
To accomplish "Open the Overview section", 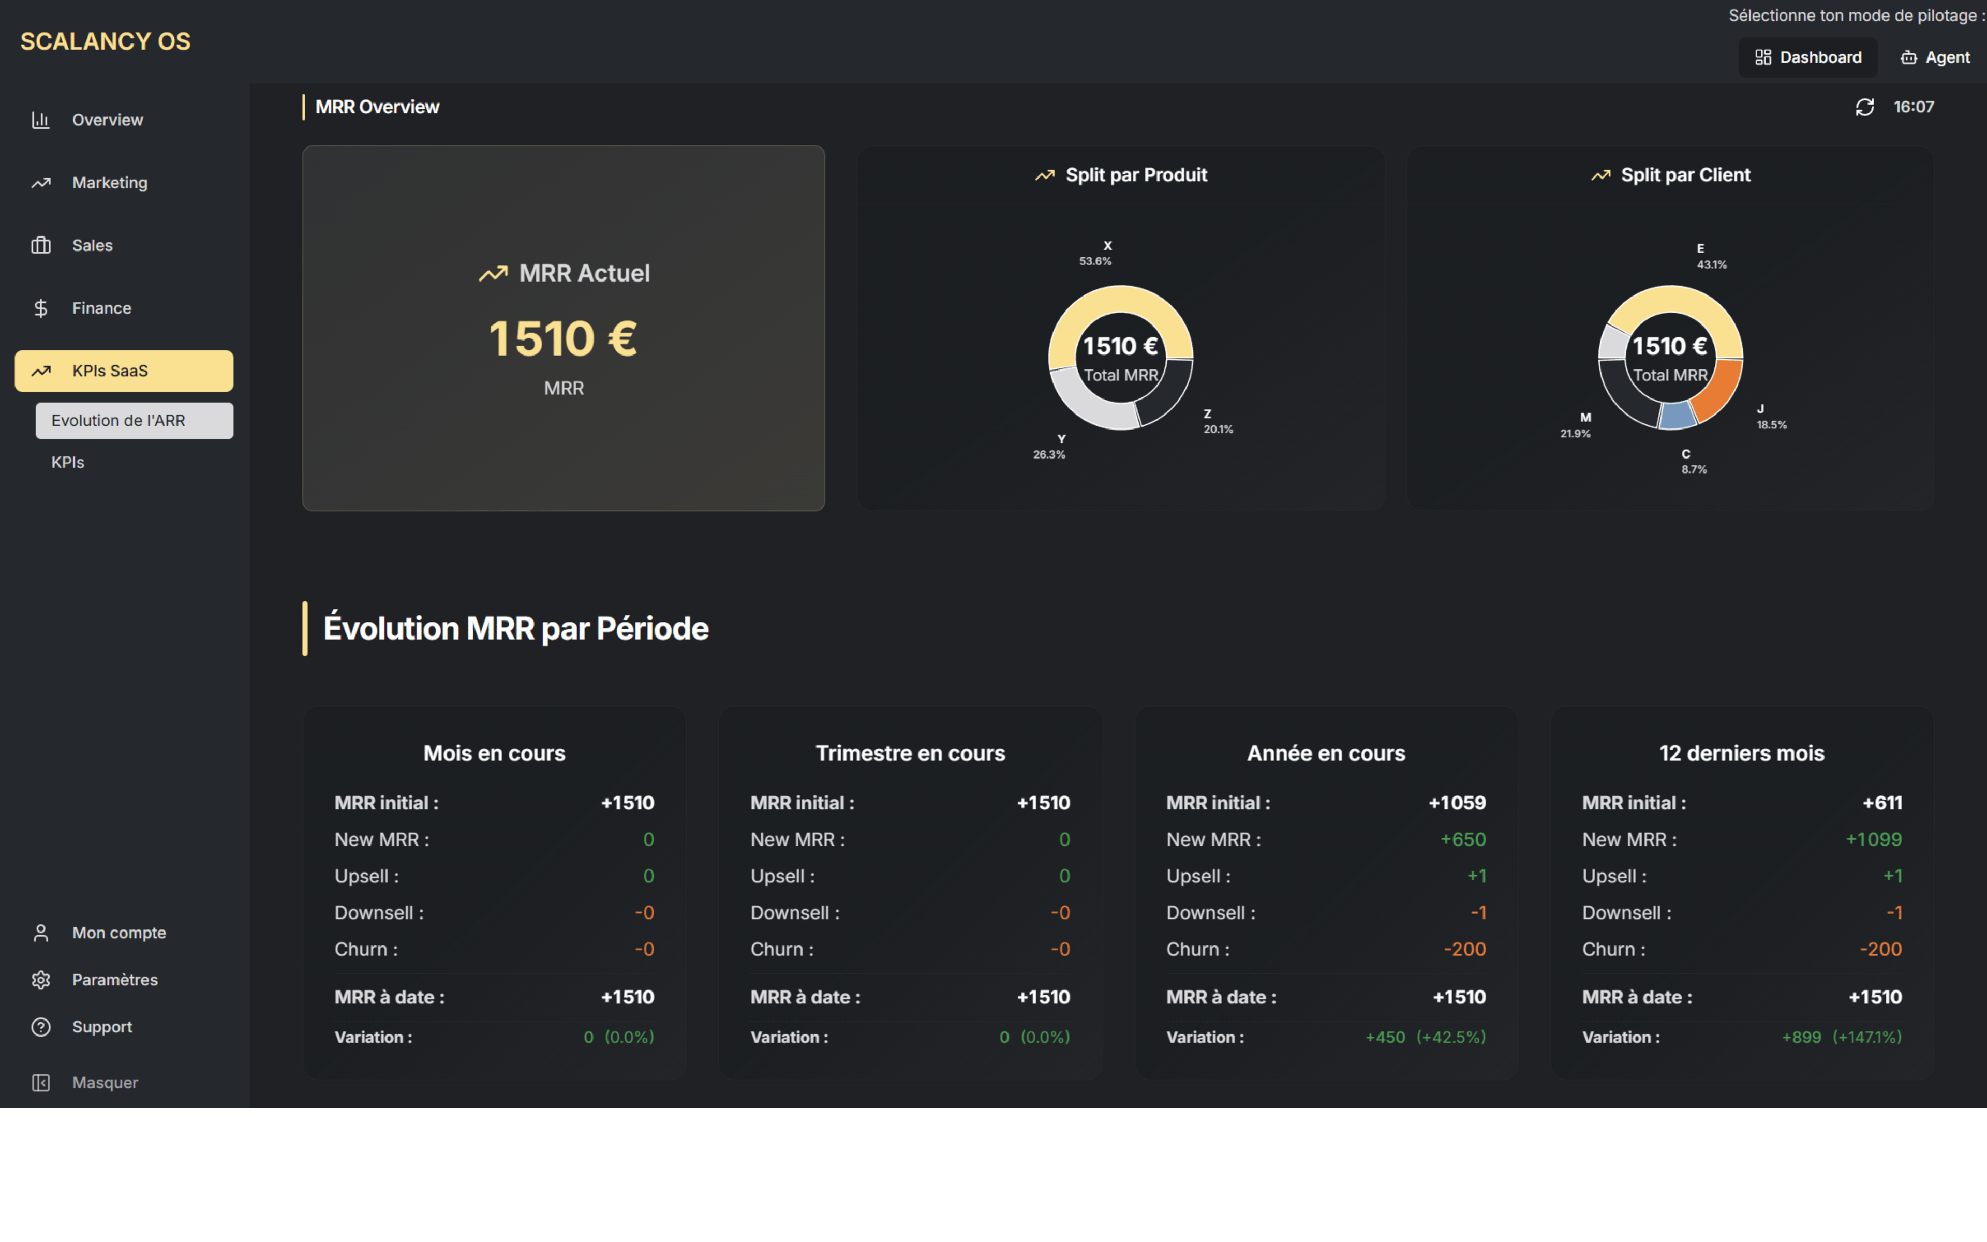I will coord(107,120).
